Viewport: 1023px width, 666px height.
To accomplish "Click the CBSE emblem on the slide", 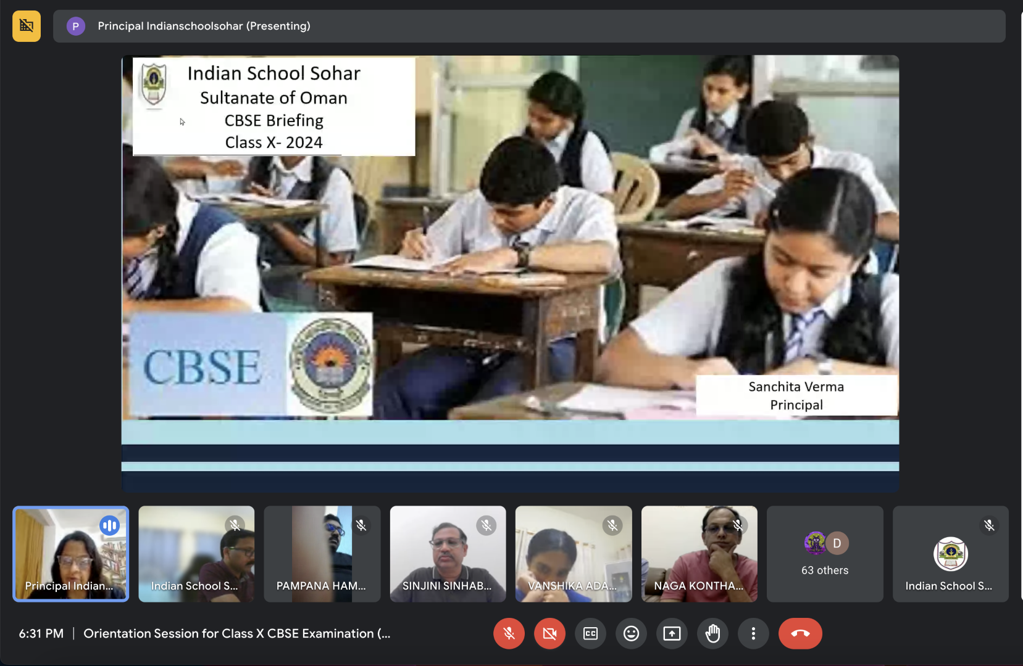I will coord(330,365).
